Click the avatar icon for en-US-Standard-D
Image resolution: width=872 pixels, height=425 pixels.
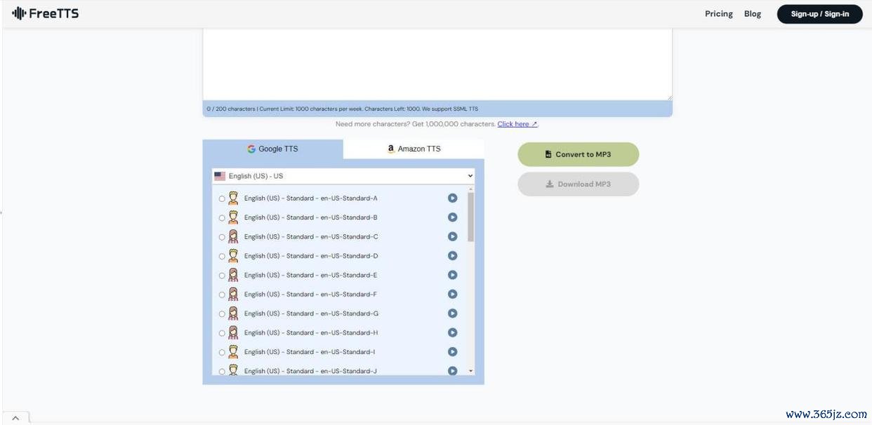coord(233,256)
